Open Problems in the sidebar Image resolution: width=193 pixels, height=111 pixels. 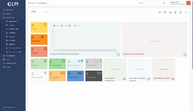pyautogui.click(x=12, y=33)
